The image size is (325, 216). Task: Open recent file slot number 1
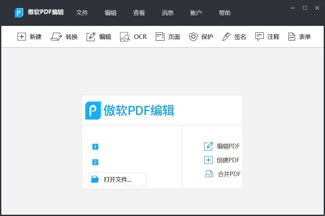pos(95,147)
